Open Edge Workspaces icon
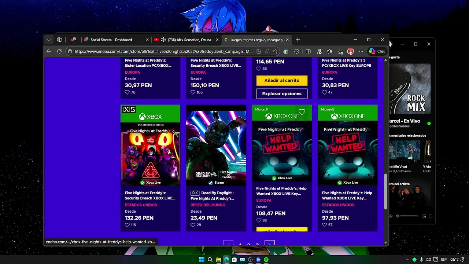This screenshot has width=469, height=264. pos(60,40)
